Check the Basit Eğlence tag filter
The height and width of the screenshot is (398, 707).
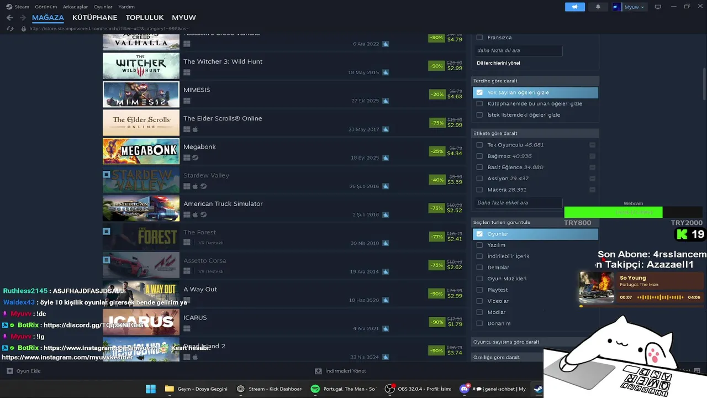coord(479,167)
